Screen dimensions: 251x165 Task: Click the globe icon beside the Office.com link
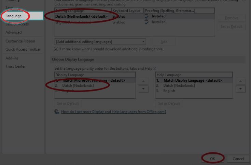pyautogui.click(x=57, y=112)
